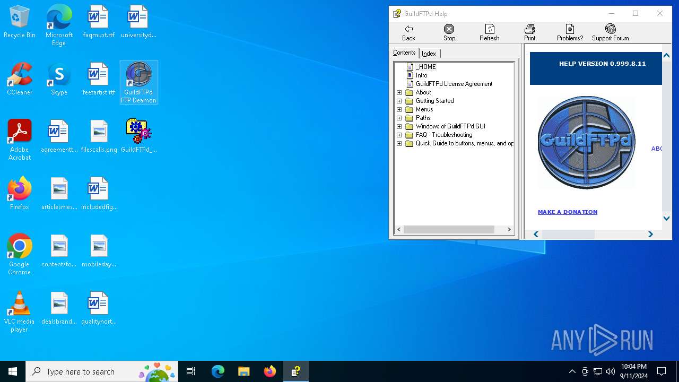Select the Intro help topic
Screen dimensions: 679x382
click(x=422, y=75)
